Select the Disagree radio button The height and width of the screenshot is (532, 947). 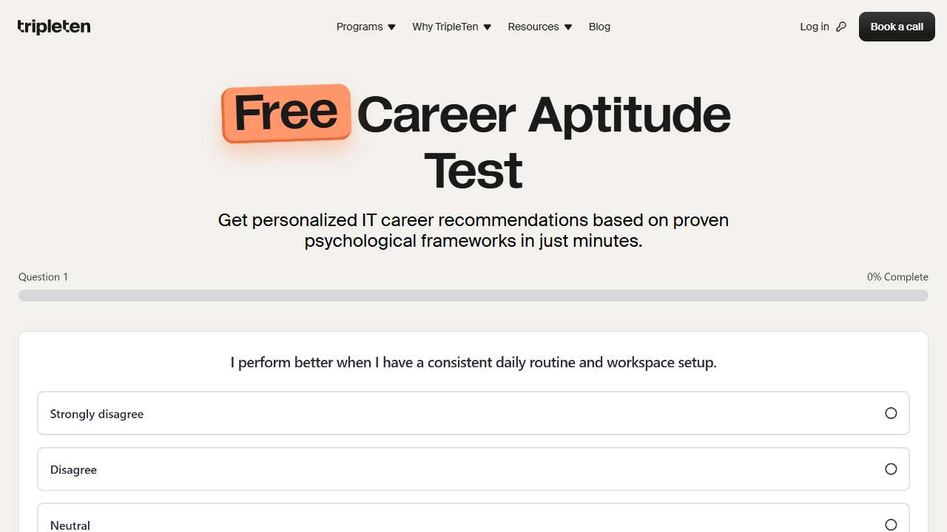pos(892,468)
